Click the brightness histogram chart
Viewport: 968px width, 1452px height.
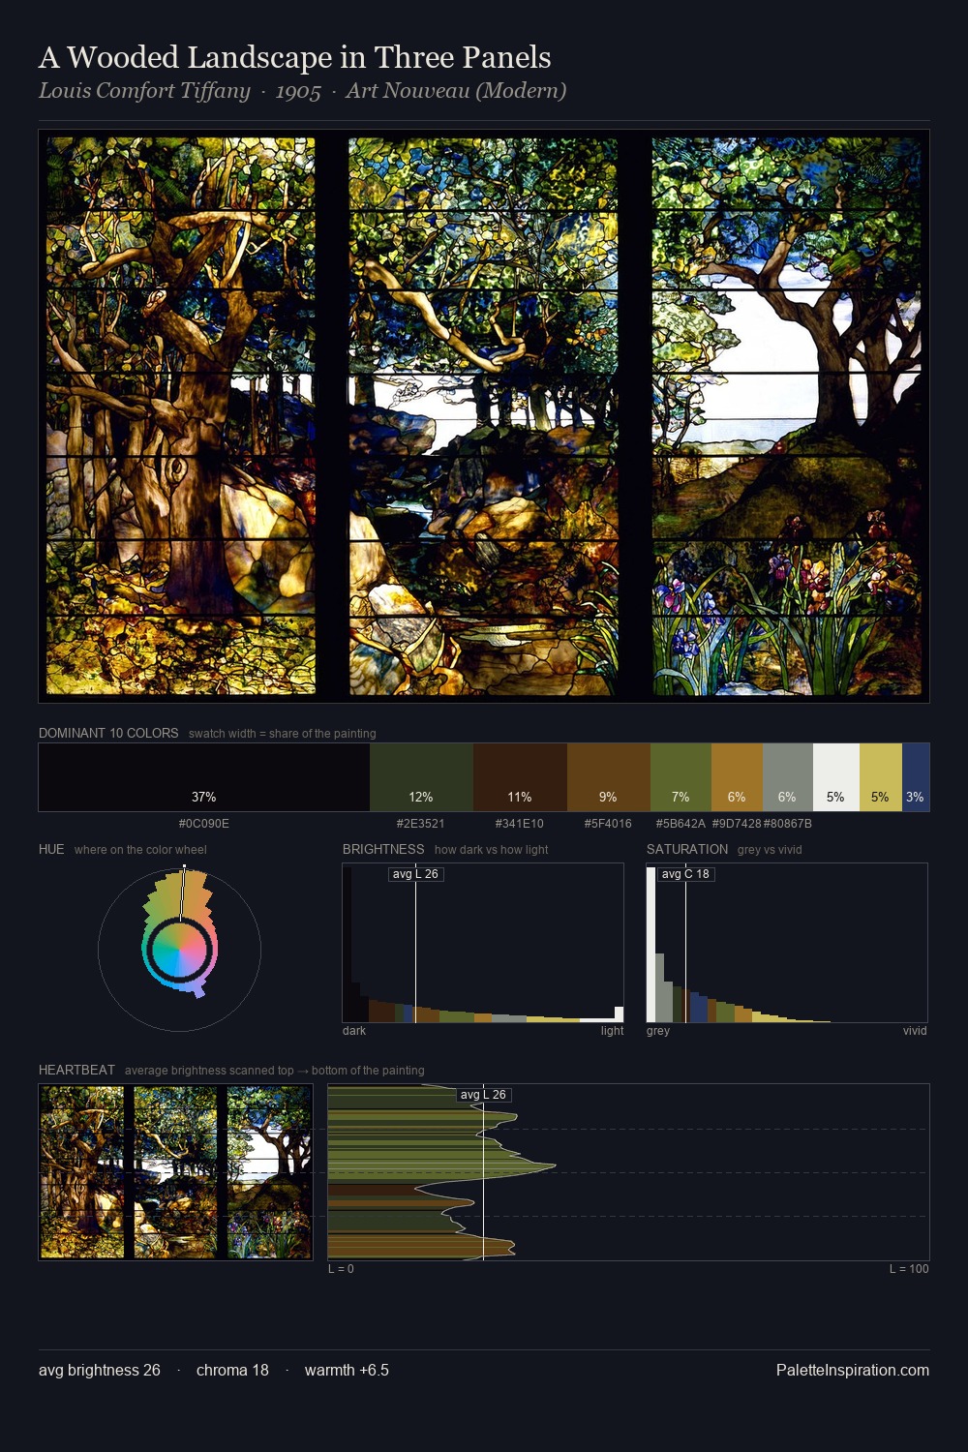[x=483, y=943]
